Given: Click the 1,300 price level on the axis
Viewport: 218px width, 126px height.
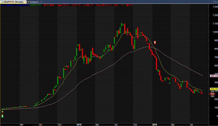Looking at the screenshot, I should point(215,7).
